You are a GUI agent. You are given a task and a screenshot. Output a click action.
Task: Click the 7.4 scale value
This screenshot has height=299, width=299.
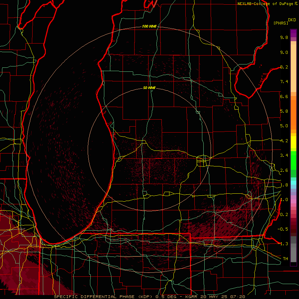point(284,82)
